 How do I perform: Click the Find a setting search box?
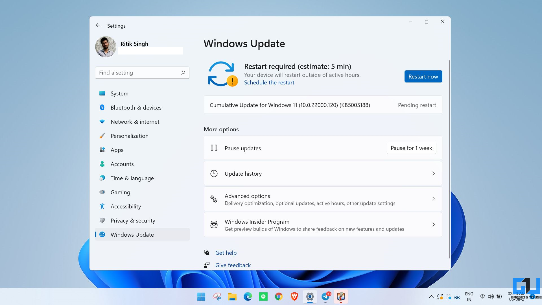[142, 73]
